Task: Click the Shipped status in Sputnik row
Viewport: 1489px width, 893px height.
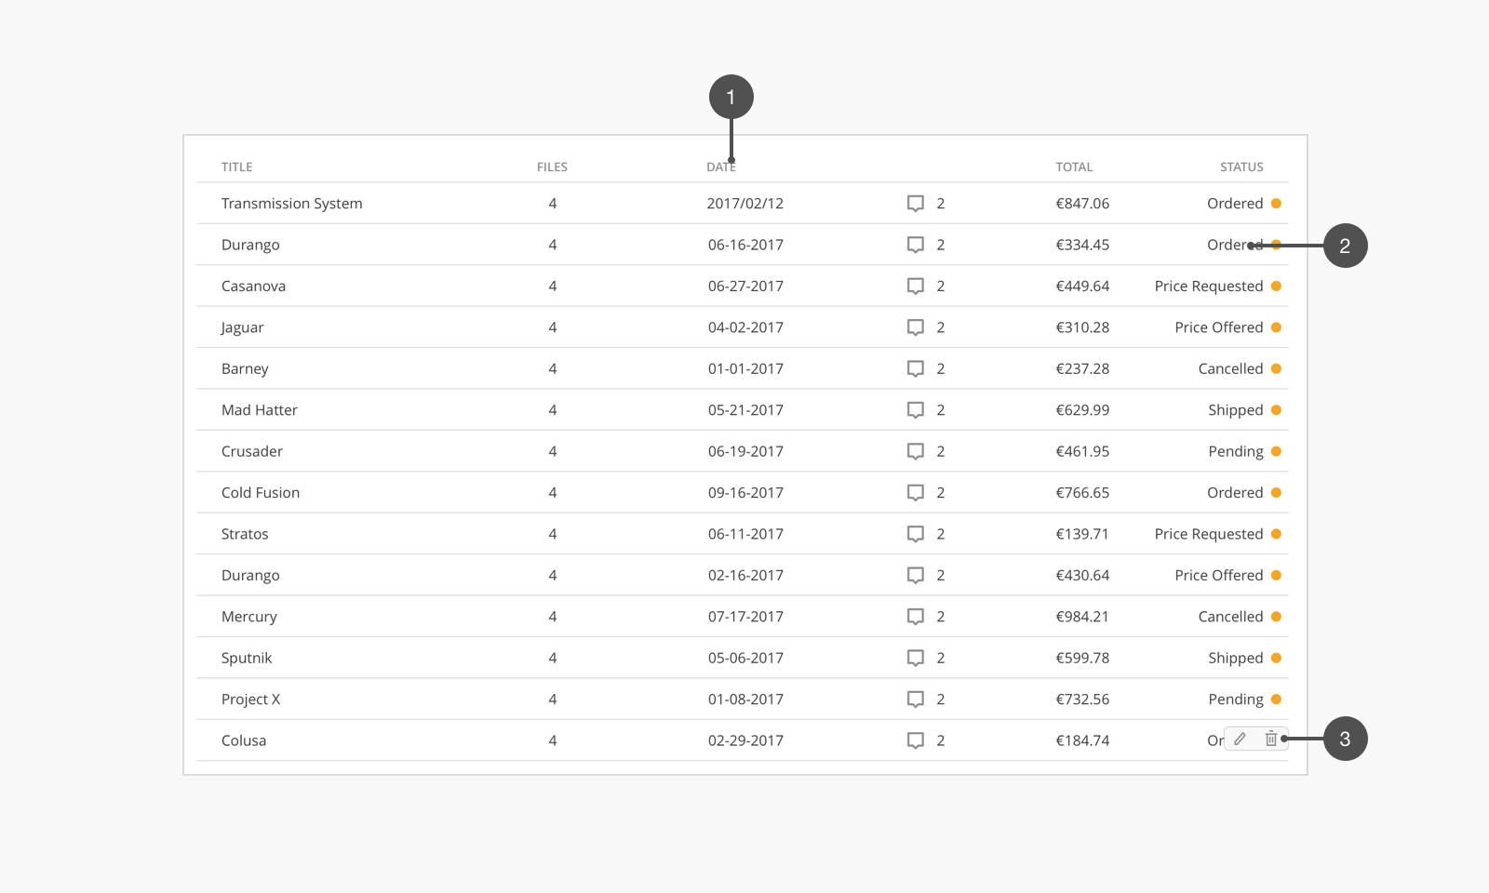Action: (x=1236, y=659)
